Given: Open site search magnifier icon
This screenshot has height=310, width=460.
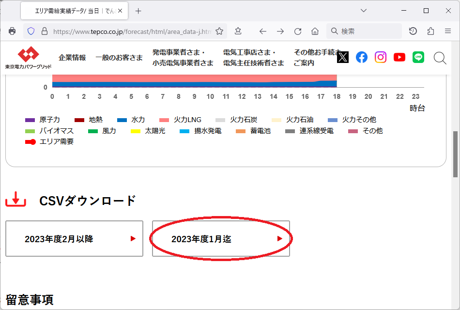Looking at the screenshot, I should coord(440,58).
